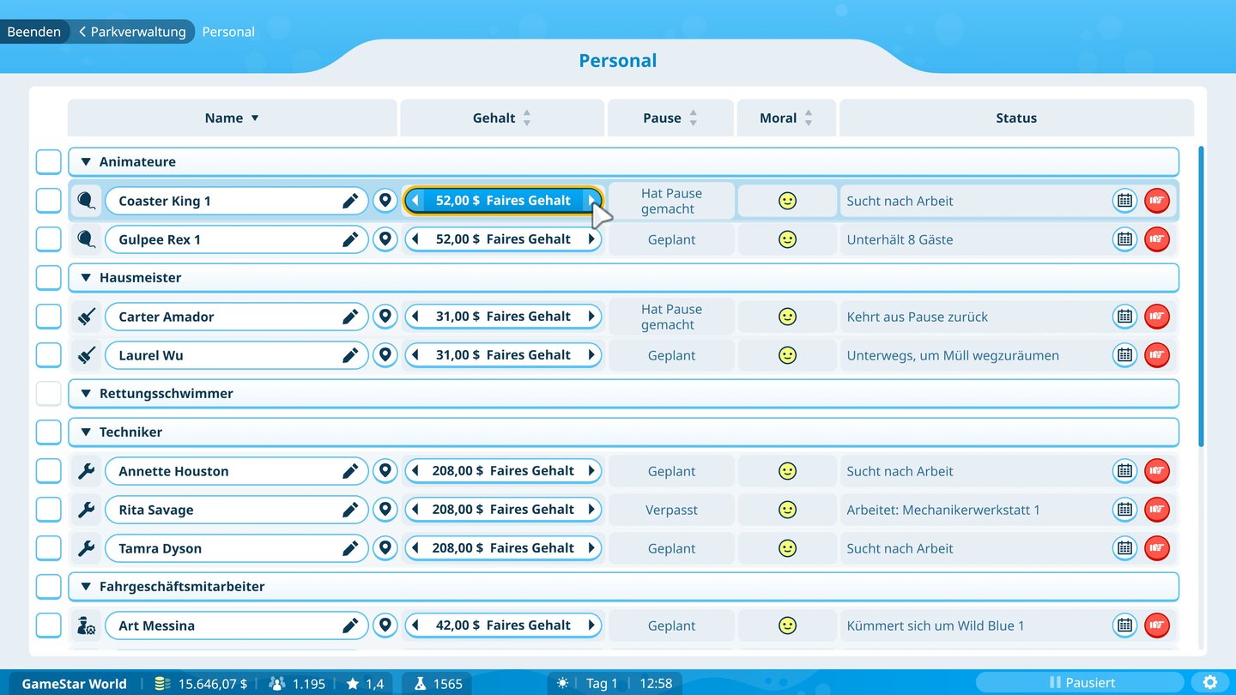Collapse the Techniker group
This screenshot has height=695, width=1236.
point(86,432)
